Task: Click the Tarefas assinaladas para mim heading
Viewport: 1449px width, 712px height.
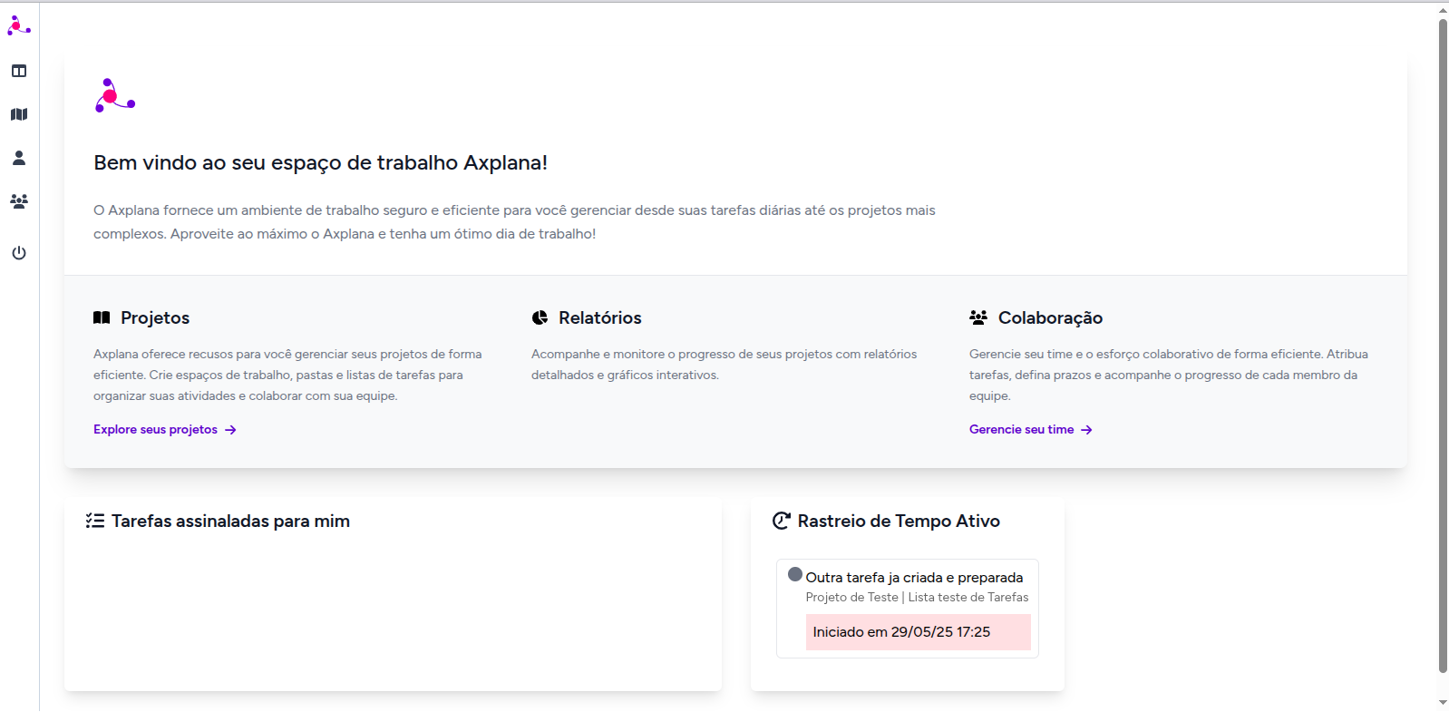Action: point(230,521)
